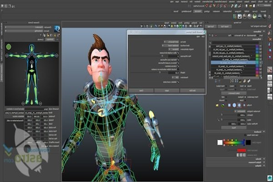Click the Flood button
This screenshot has height=182, width=273.
click(x=234, y=128)
